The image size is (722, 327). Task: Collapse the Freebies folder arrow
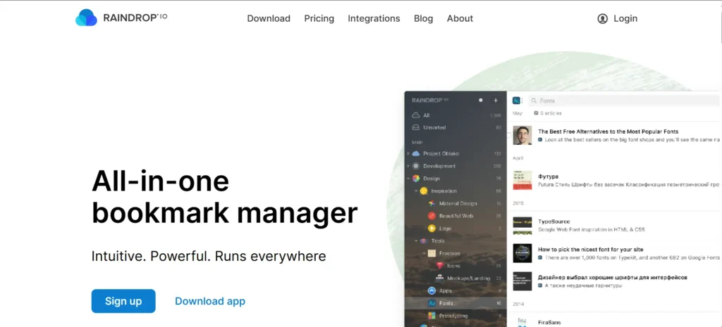point(424,253)
